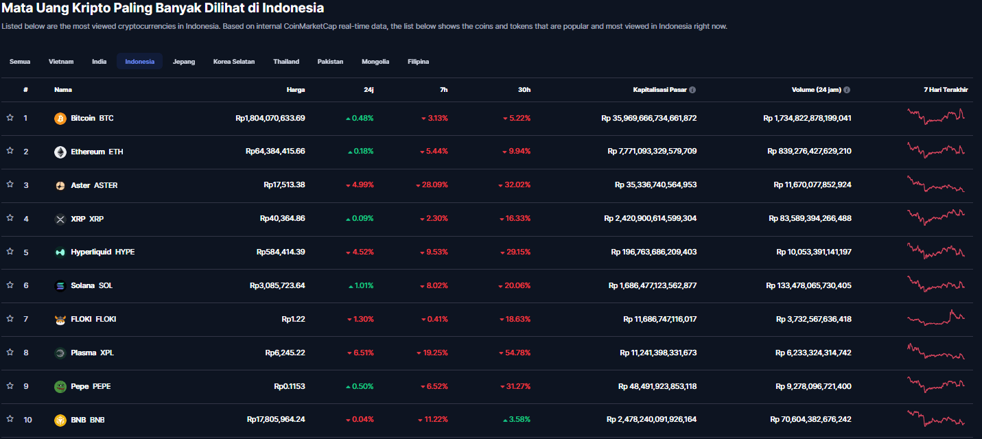This screenshot has height=439, width=982.
Task: Switch to the Vietnam tab
Action: [61, 62]
